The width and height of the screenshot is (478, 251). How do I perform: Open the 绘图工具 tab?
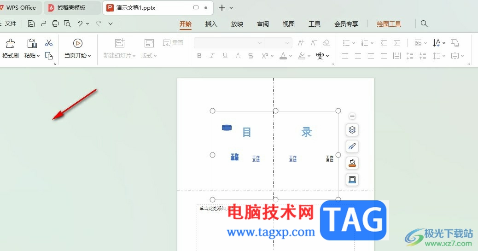pyautogui.click(x=389, y=24)
